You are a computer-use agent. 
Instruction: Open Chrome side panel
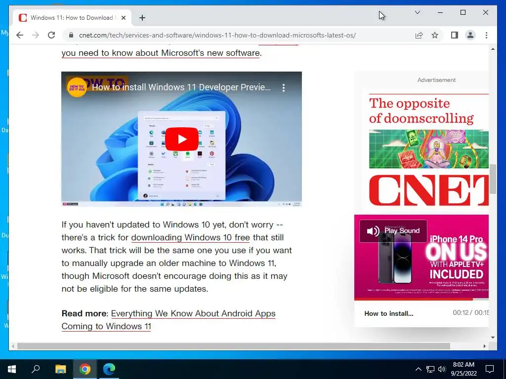(455, 35)
